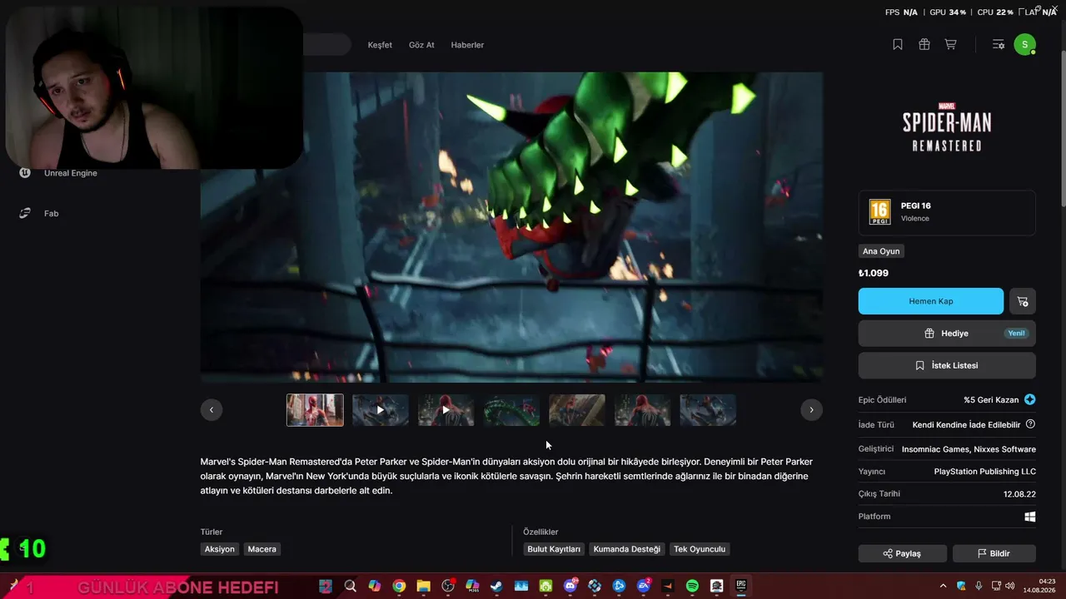
Task: Open the Göz At tab
Action: coord(421,45)
